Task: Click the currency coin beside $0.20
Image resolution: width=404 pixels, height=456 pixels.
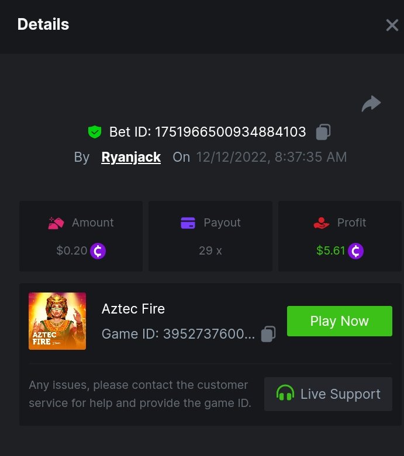Action: (98, 251)
